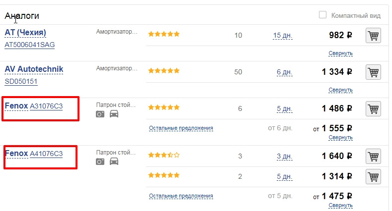Expand Остальные предложения for Fenox A31076C3
Image resolution: width=392 pixels, height=211 pixels.
click(x=181, y=128)
